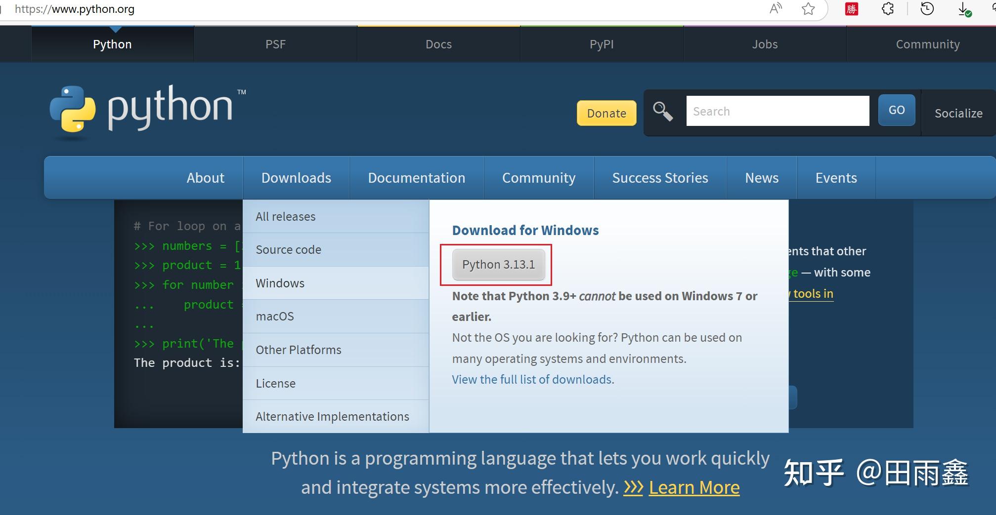Open the Learn More link
Image resolution: width=996 pixels, height=515 pixels.
(694, 487)
